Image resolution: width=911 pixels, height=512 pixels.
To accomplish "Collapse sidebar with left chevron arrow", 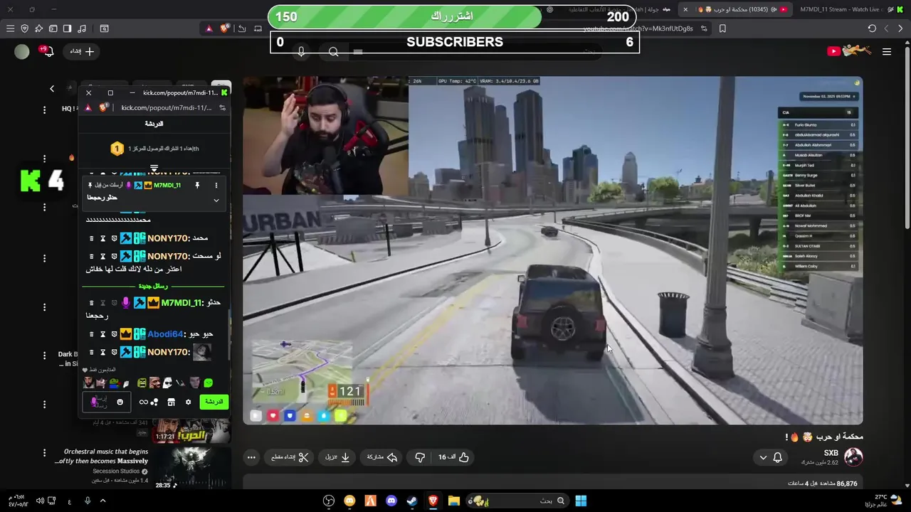I will tap(51, 89).
